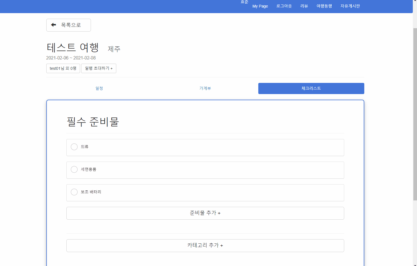The height and width of the screenshot is (266, 417).
Task: Click 준비물 추가 + to add an item
Action: (205, 213)
